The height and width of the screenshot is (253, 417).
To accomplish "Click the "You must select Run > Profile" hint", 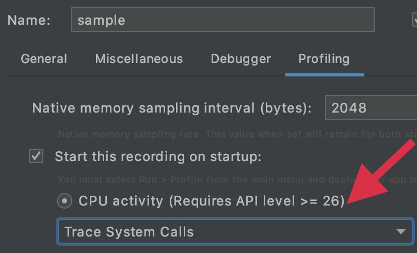I will (x=206, y=180).
